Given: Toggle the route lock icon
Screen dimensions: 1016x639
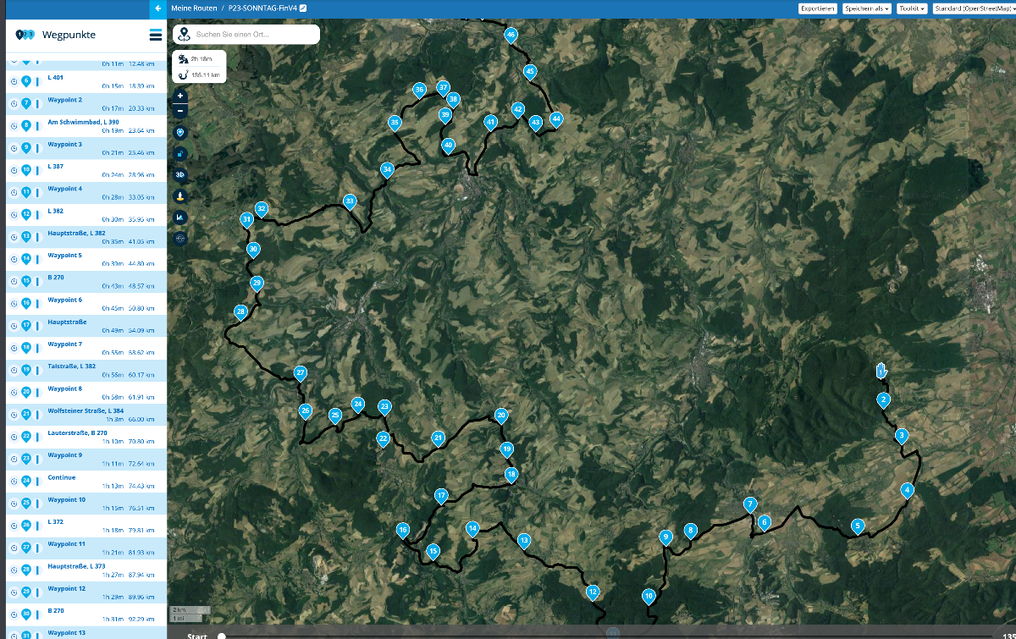Looking at the screenshot, I should click(179, 154).
